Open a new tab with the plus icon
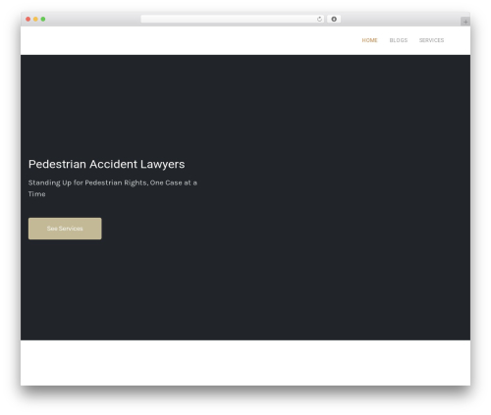Viewport: 491px width, 415px height. coord(465,22)
